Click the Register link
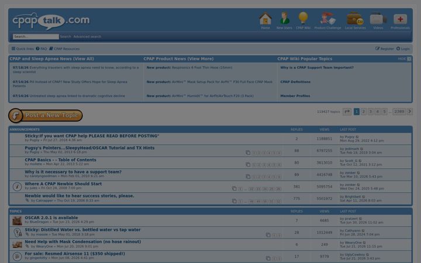This screenshot has height=263, width=421. point(385,49)
